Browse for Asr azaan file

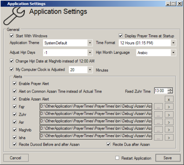(158, 122)
